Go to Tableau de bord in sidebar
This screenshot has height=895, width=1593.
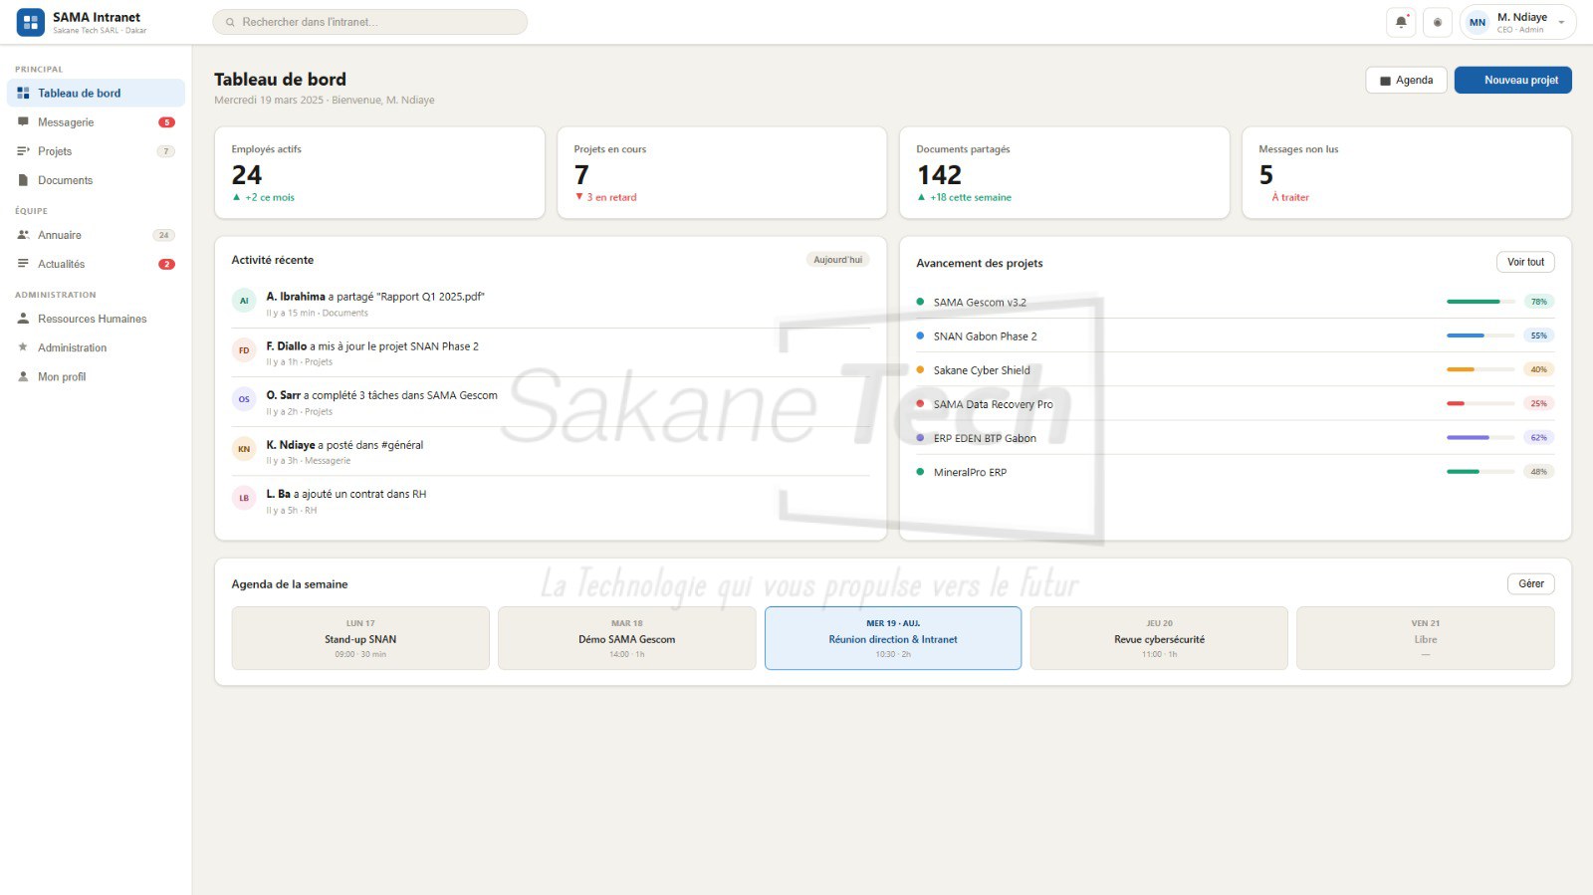pyautogui.click(x=96, y=93)
